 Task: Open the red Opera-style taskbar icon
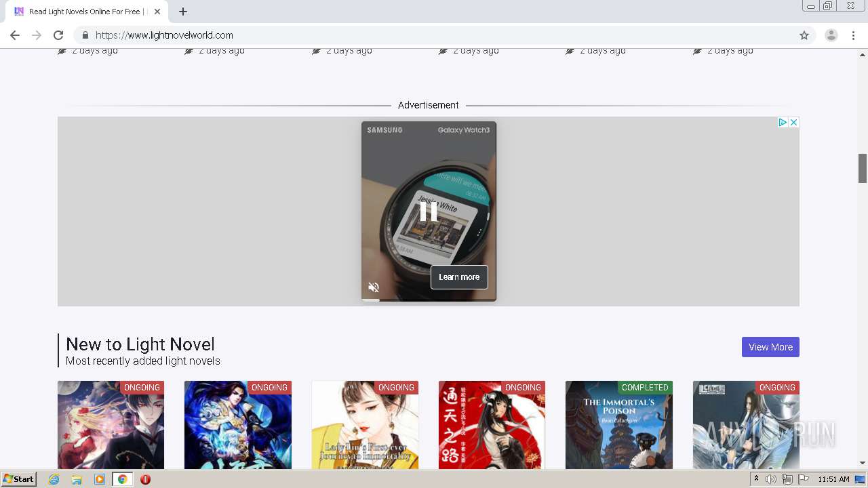[145, 479]
